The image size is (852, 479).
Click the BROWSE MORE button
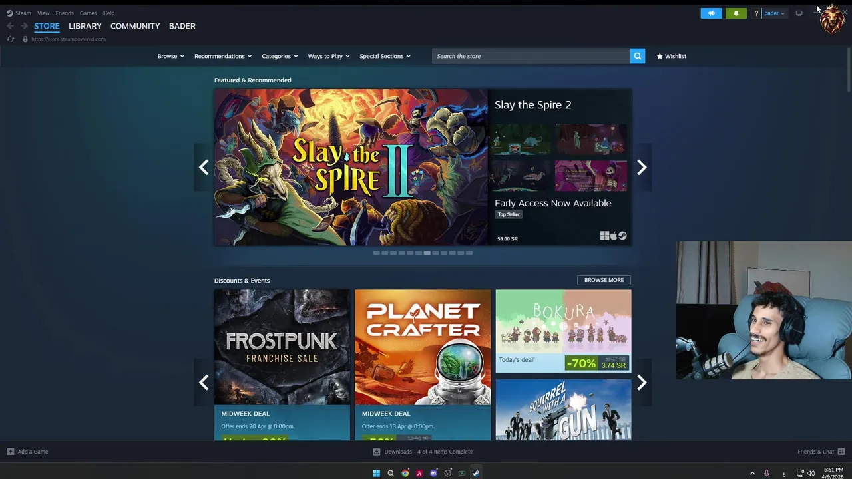pyautogui.click(x=604, y=280)
